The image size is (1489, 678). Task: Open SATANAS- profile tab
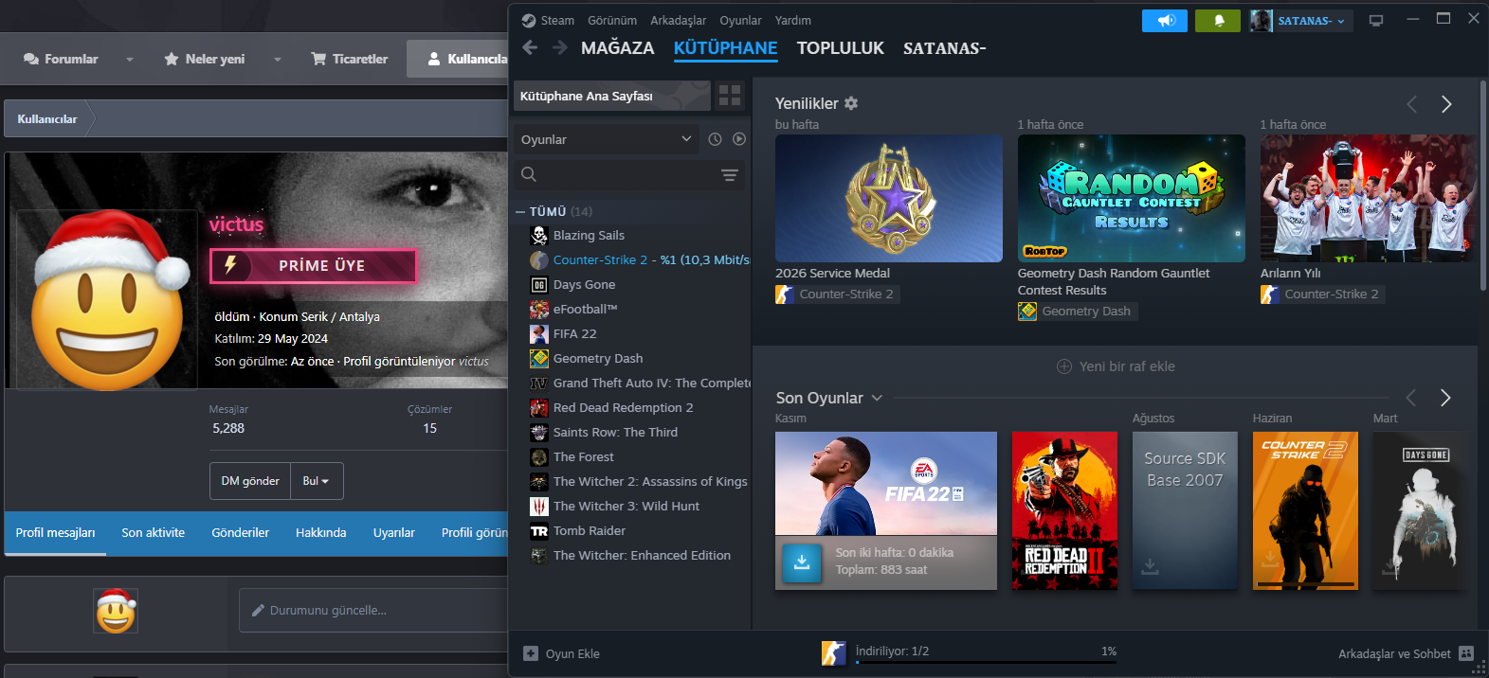coord(945,47)
